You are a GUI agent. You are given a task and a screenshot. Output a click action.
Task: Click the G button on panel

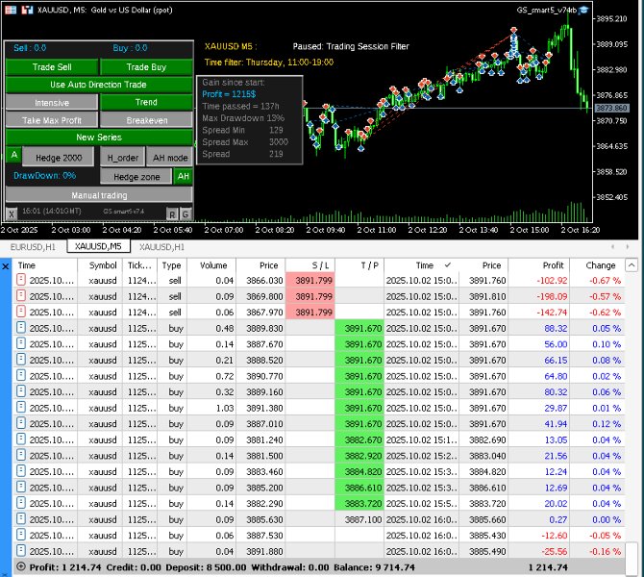(186, 214)
